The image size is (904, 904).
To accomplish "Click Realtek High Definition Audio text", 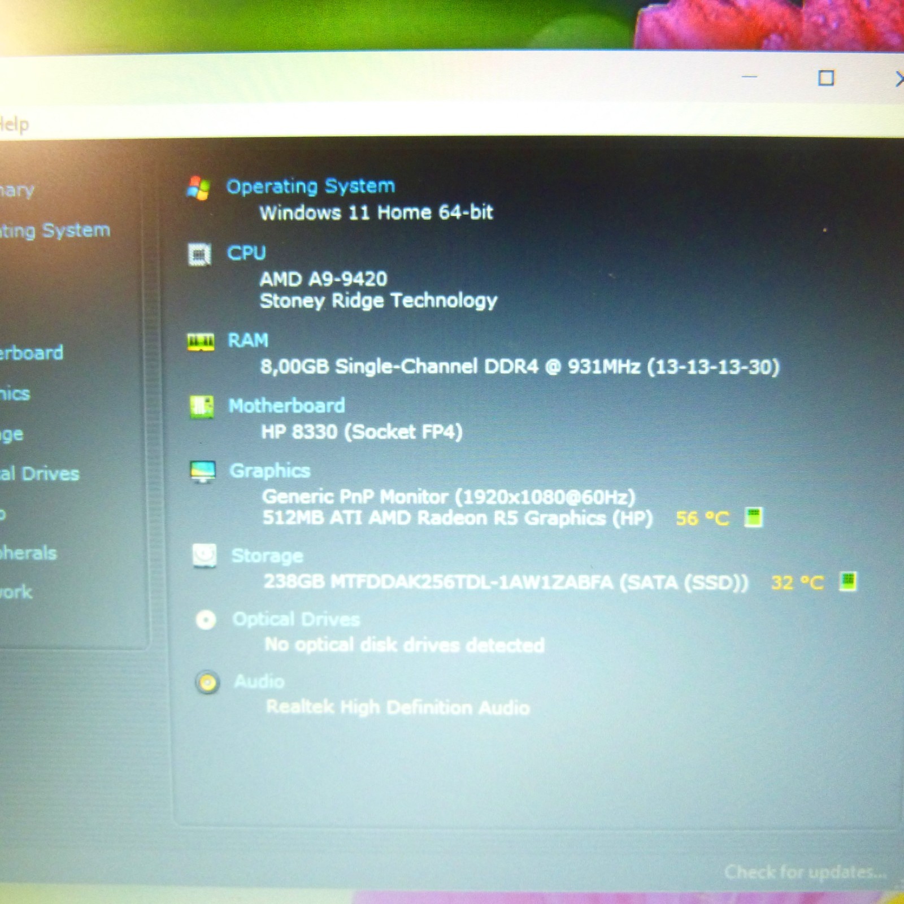I will click(x=398, y=707).
